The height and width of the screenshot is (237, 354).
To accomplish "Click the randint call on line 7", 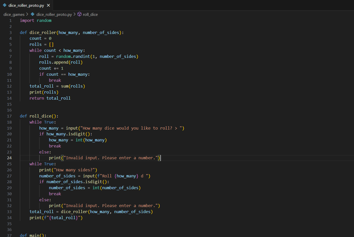I will click(x=81, y=56).
